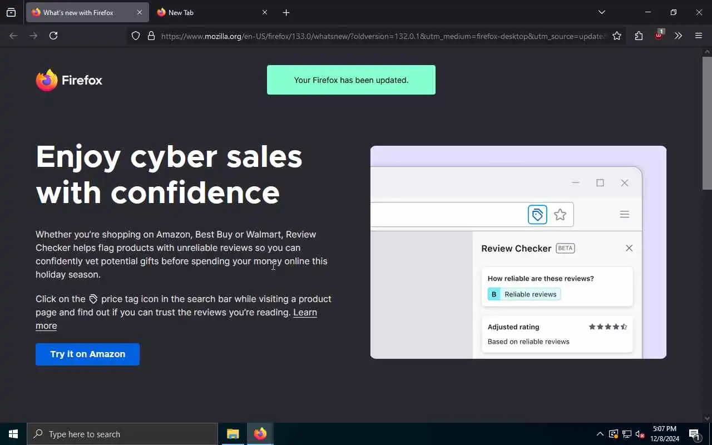
Task: Click scrollbar down arrow
Action: click(x=707, y=418)
